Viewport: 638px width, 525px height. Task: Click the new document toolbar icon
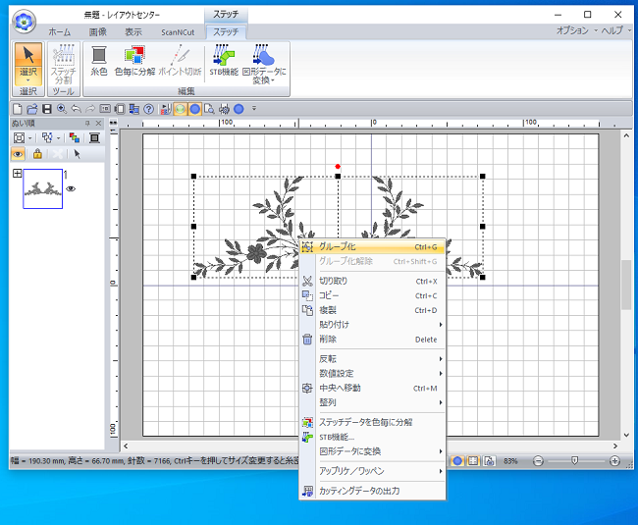[19, 108]
